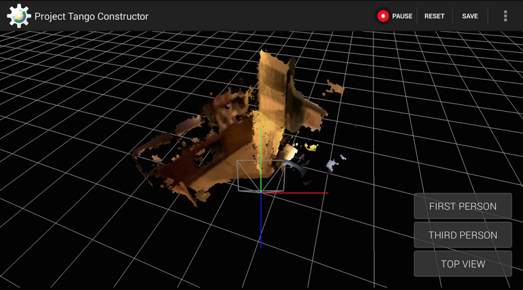Open the three-dot overflow menu

tap(505, 16)
